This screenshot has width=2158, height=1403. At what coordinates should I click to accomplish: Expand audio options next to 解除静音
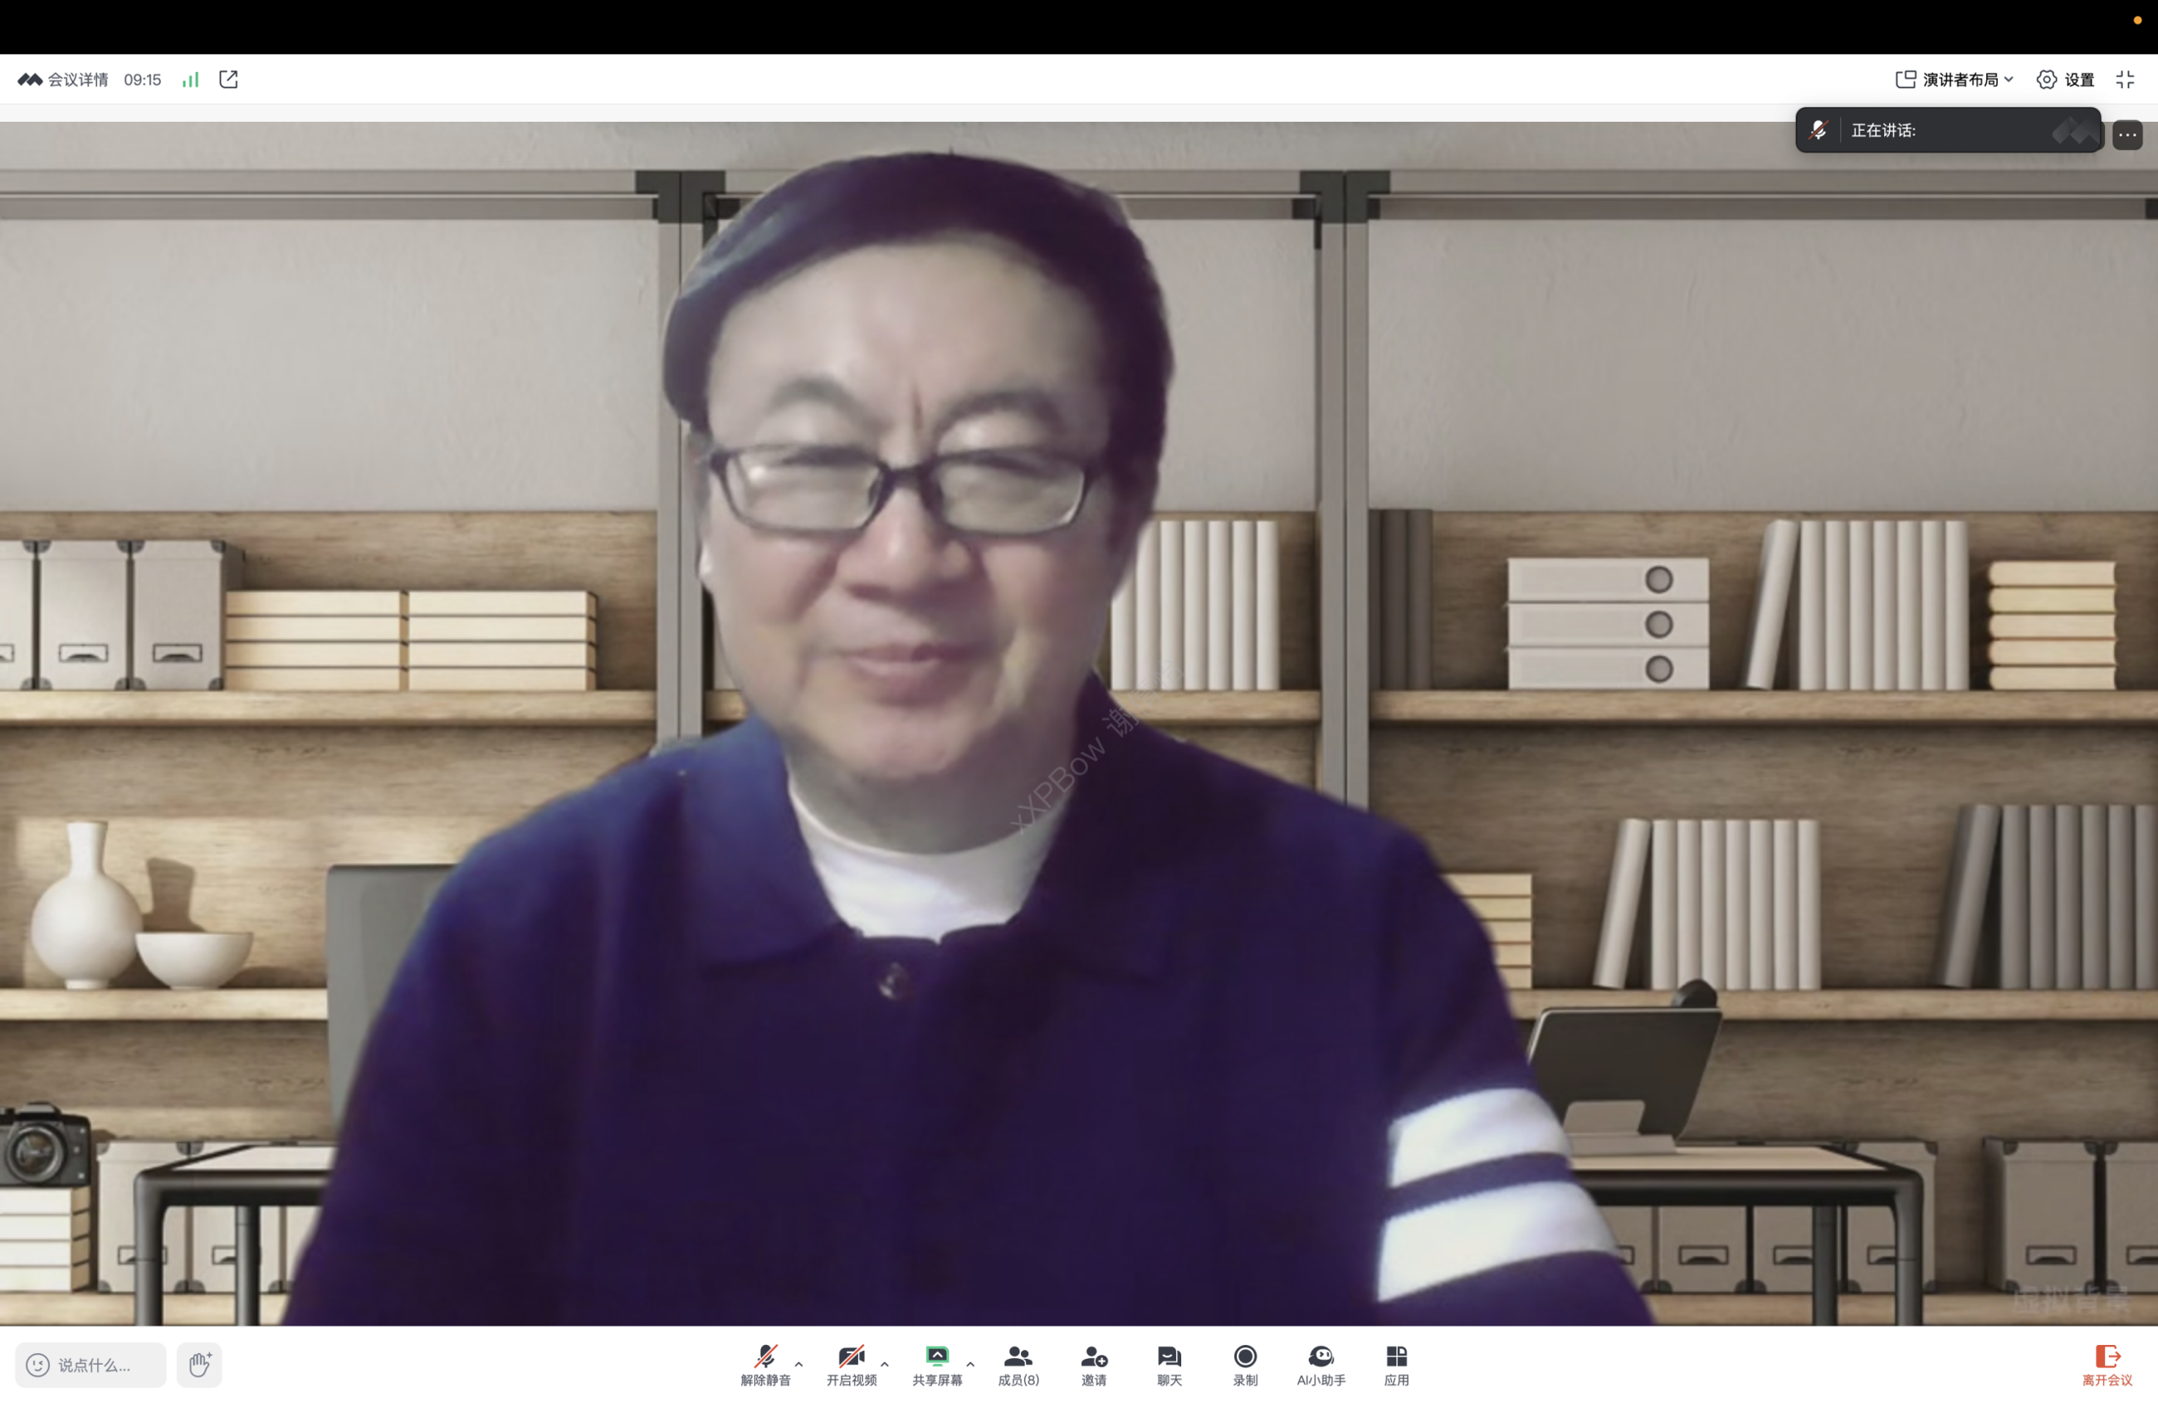pos(798,1364)
